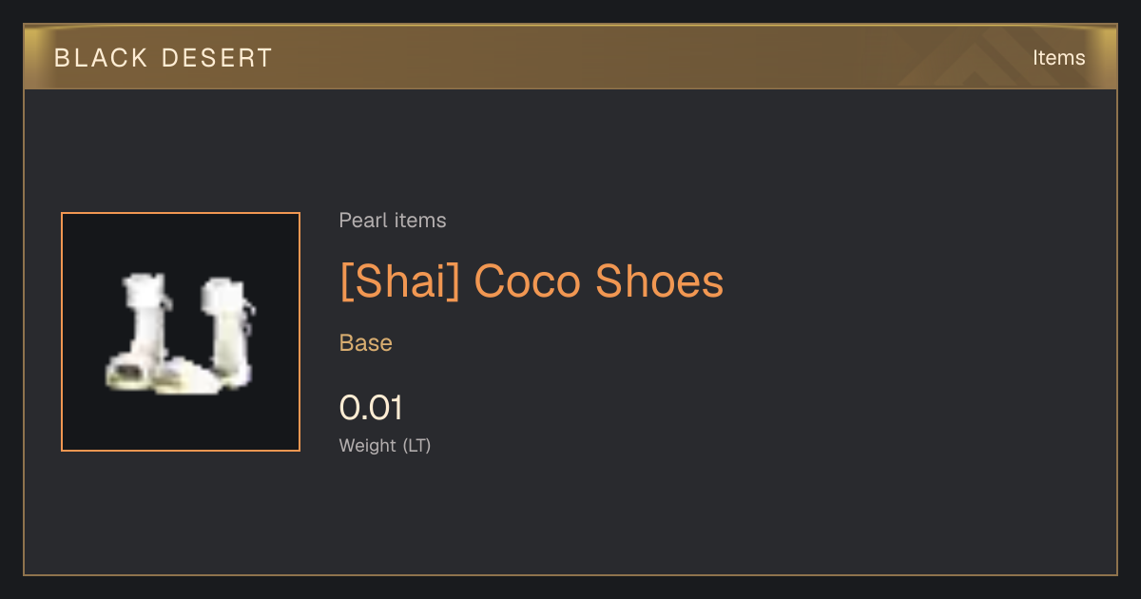
Task: Select the Pearl items category label
Action: click(393, 221)
